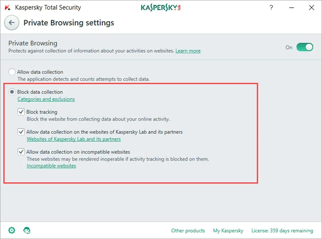
Task: Open Websites of Kaspersky Lab and its partners
Action: [74, 139]
